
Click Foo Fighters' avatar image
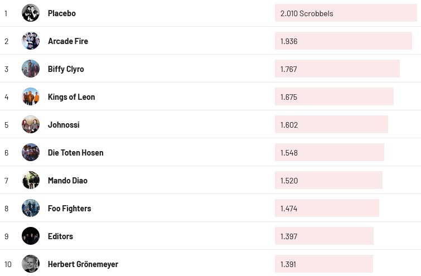(31, 208)
